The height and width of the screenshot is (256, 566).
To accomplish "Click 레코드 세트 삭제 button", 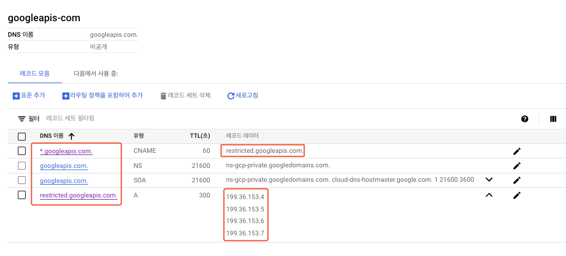I will [x=185, y=95].
